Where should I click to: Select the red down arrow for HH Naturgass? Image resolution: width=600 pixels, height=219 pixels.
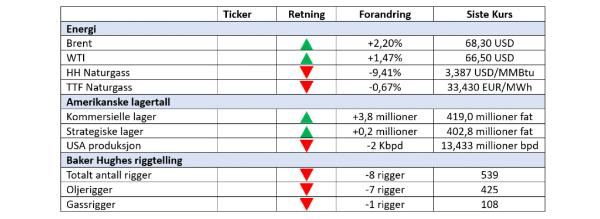(306, 72)
